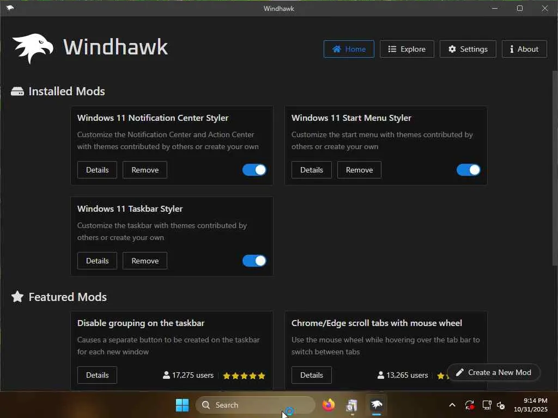Open the clock and date panel
The width and height of the screenshot is (558, 418).
[531, 405]
